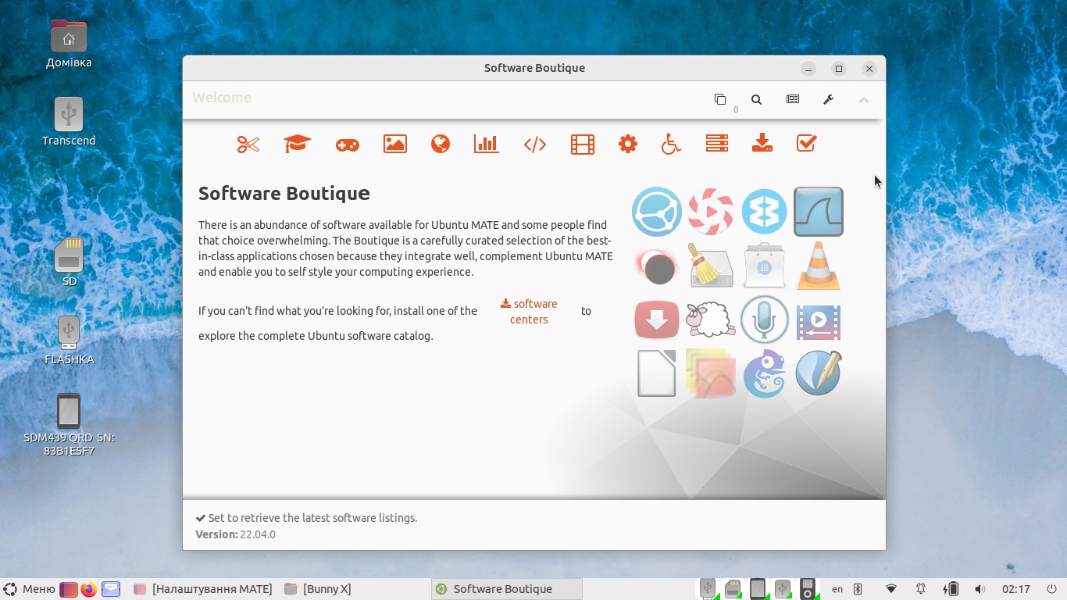Viewport: 1067px width, 600px height.
Task: Open the power session button in tray
Action: [x=1052, y=589]
